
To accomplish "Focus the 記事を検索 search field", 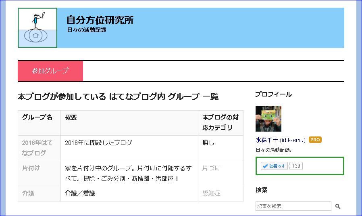I will (x=293, y=206).
